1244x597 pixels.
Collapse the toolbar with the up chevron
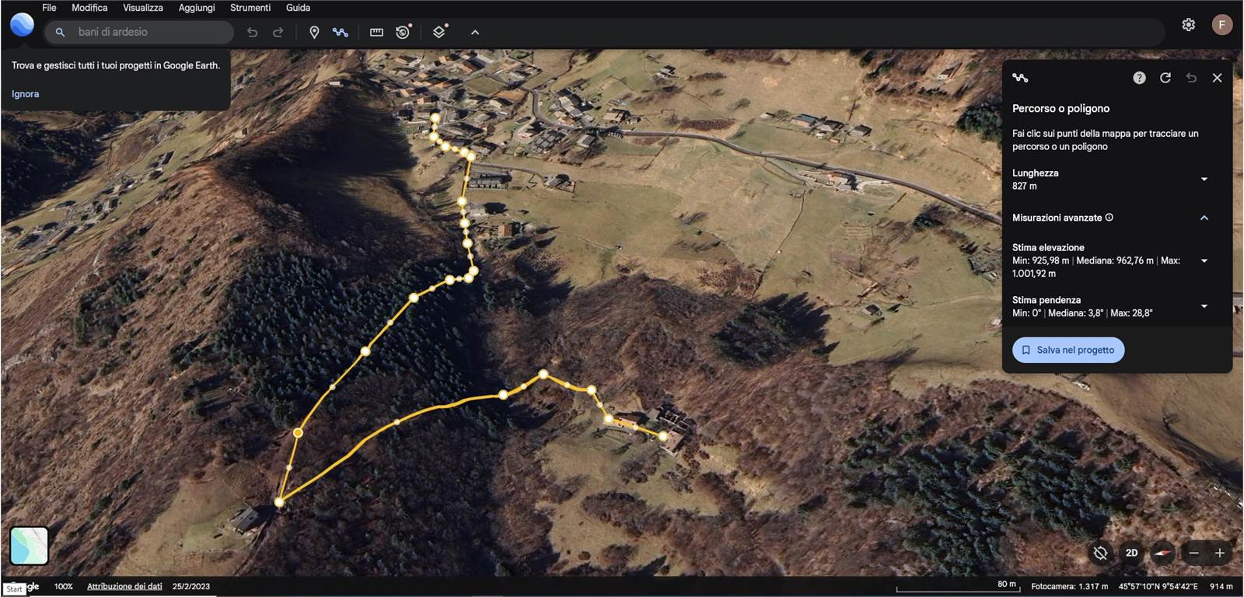[475, 32]
